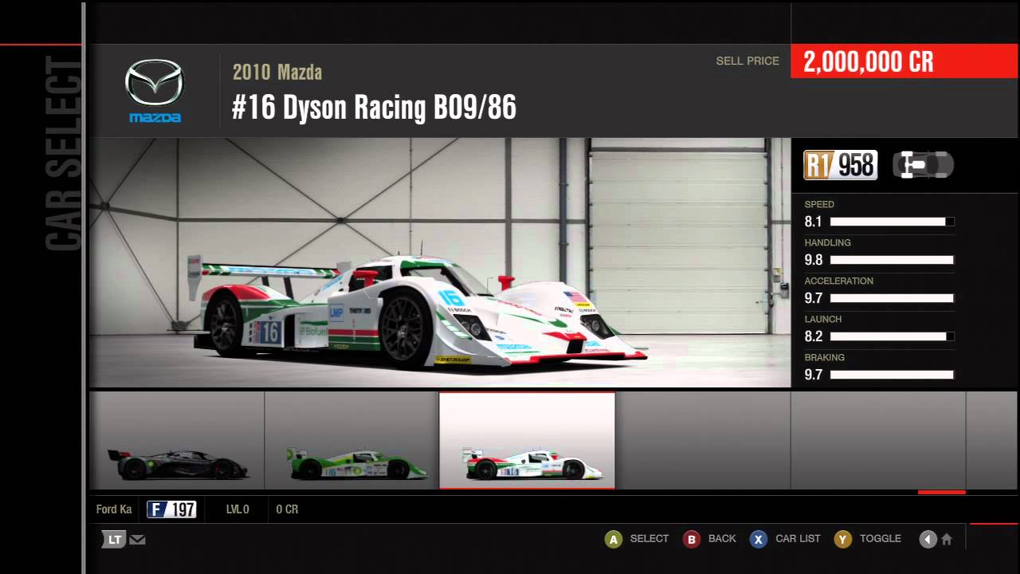Click the 'SELL PRICE' label
Image resolution: width=1020 pixels, height=574 pixels.
click(x=747, y=61)
